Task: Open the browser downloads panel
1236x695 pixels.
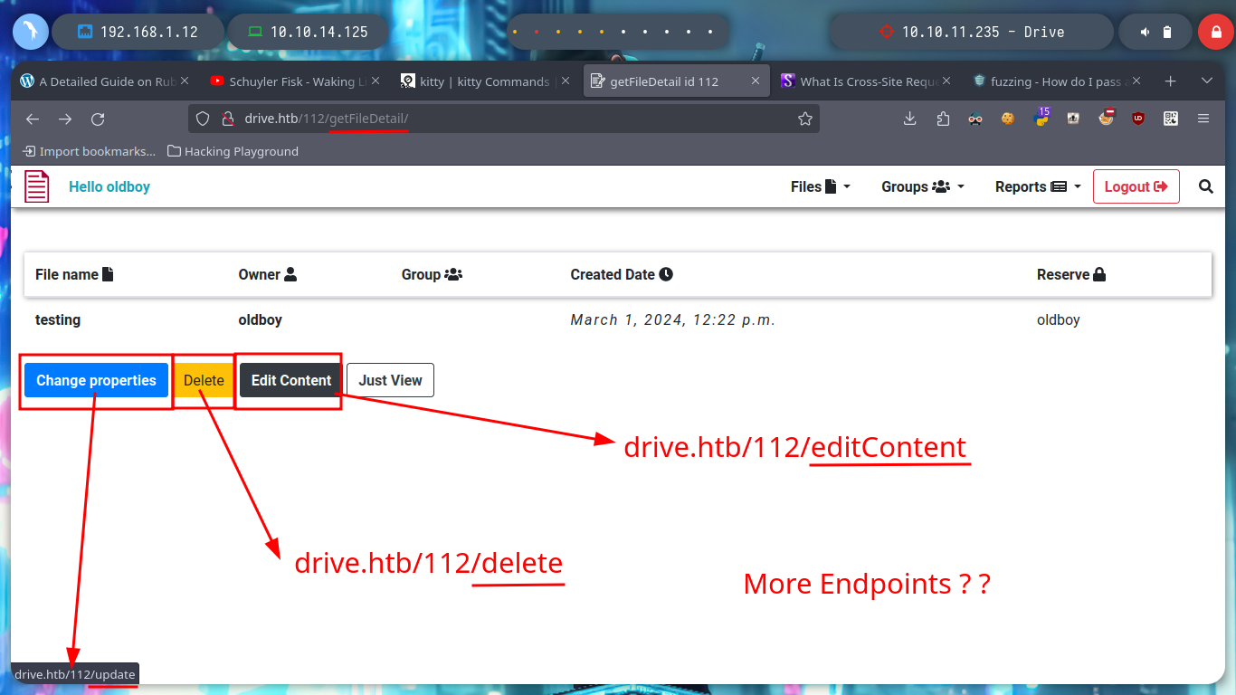Action: [x=910, y=119]
